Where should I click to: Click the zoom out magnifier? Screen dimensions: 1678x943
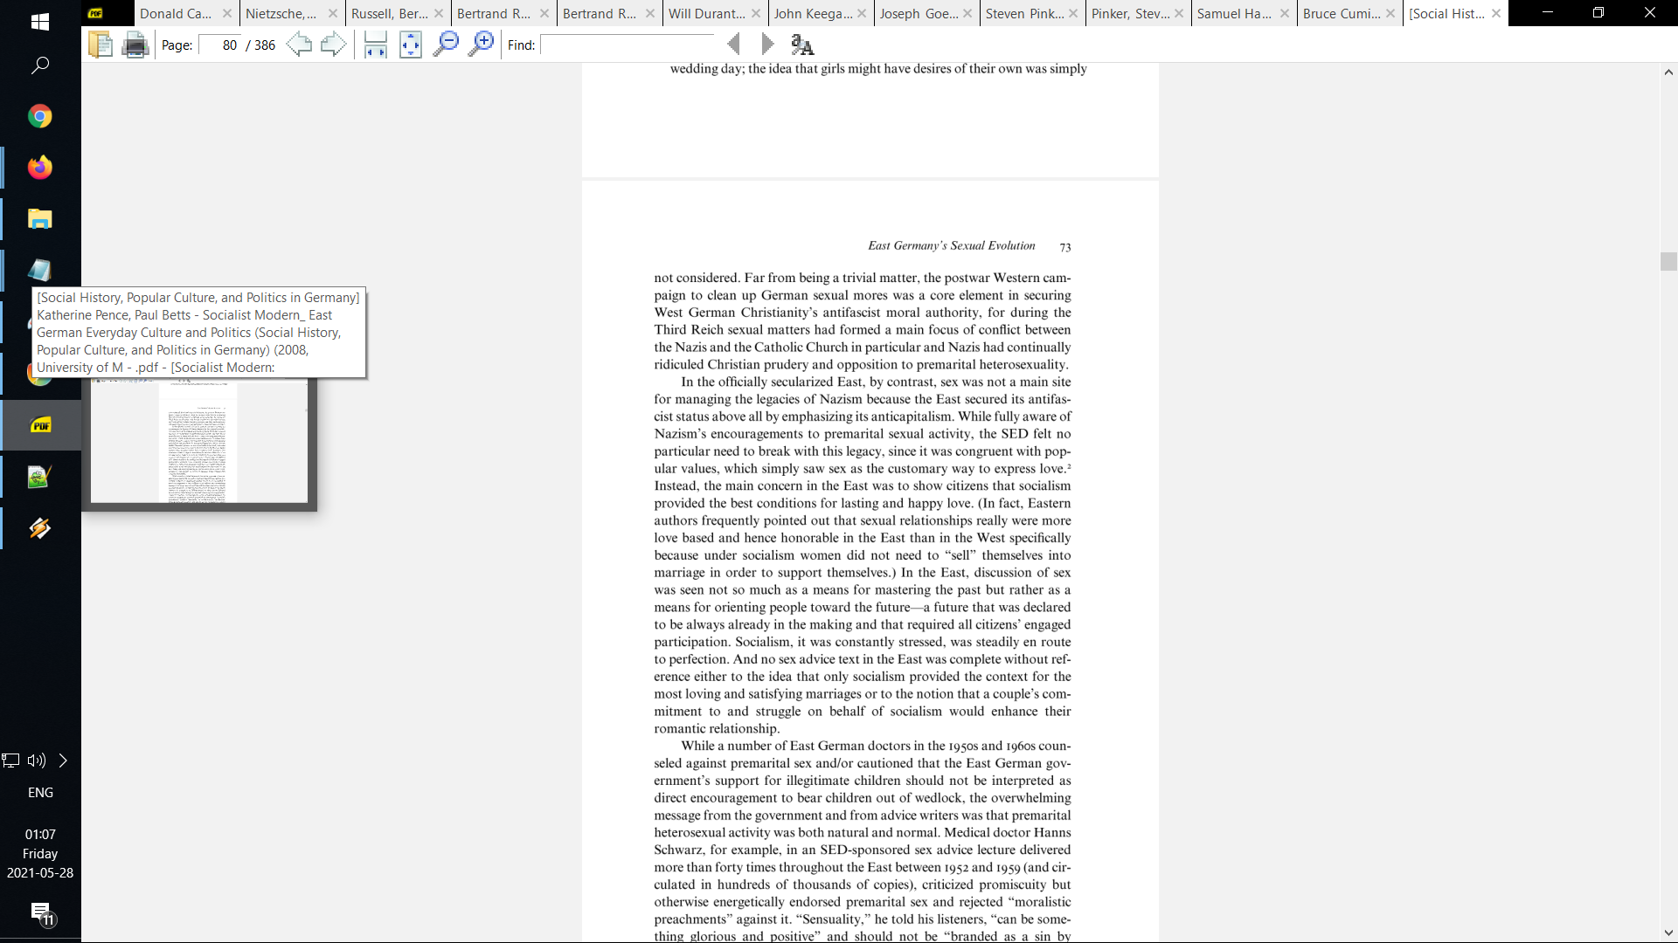446,45
